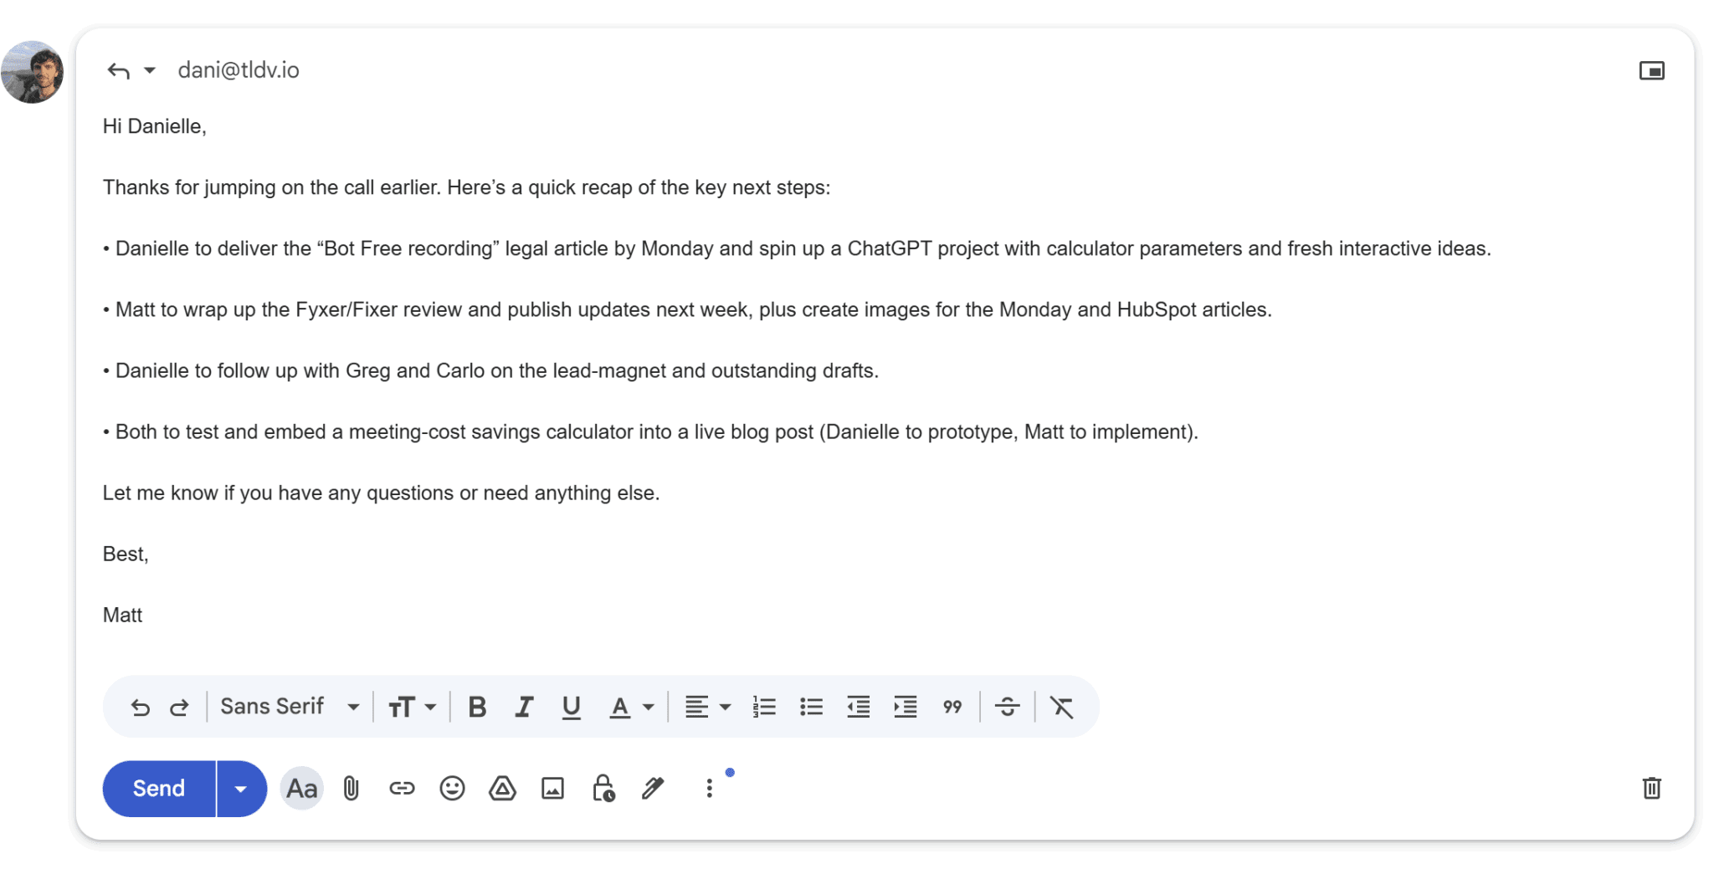Discard the draft with the trash icon

click(1651, 788)
